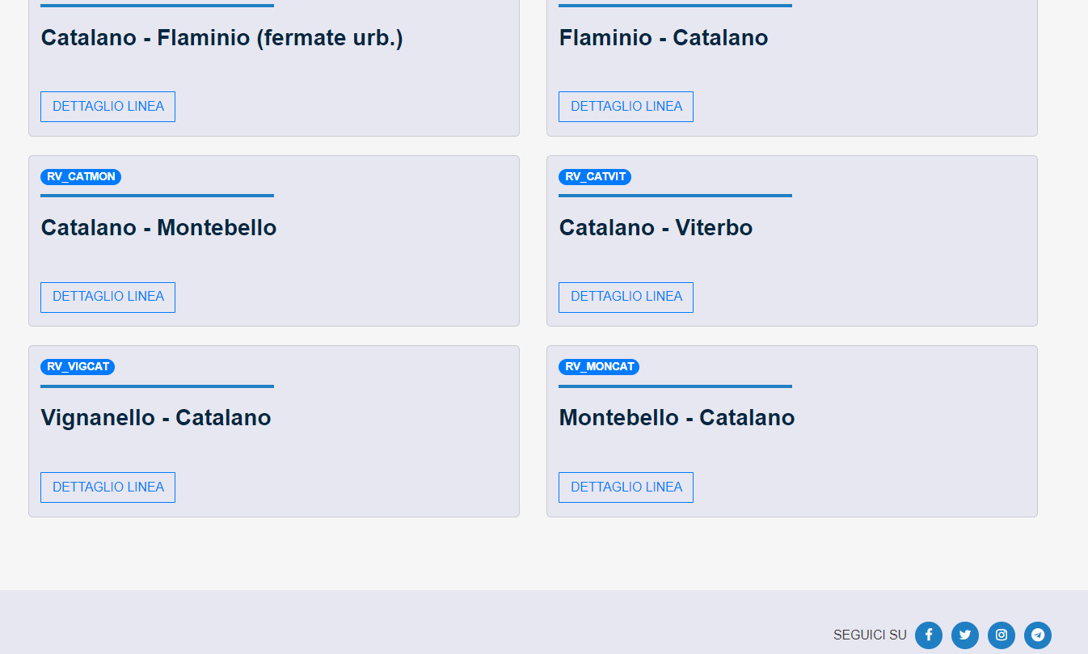This screenshot has height=654, width=1088.
Task: Click the RV_CATMON badge
Action: (81, 177)
